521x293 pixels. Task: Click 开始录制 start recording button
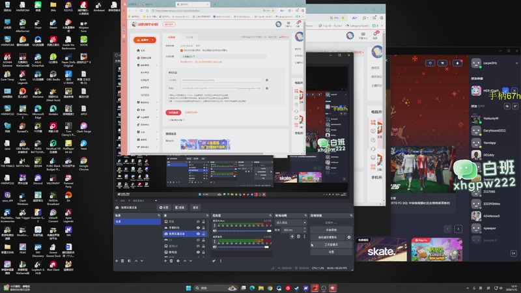(331, 230)
